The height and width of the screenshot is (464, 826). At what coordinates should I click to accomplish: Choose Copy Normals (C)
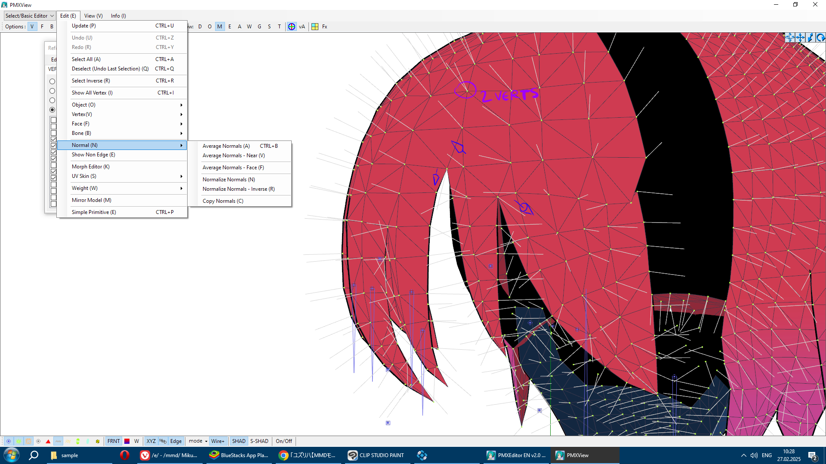(240, 201)
